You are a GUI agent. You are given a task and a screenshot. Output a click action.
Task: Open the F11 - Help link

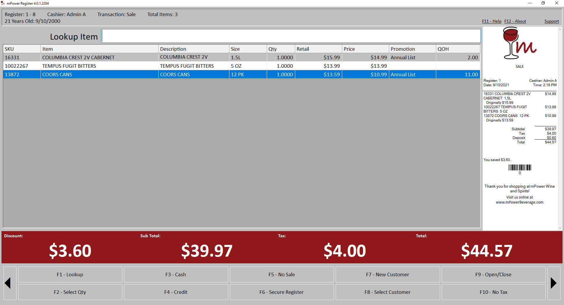[x=491, y=21]
